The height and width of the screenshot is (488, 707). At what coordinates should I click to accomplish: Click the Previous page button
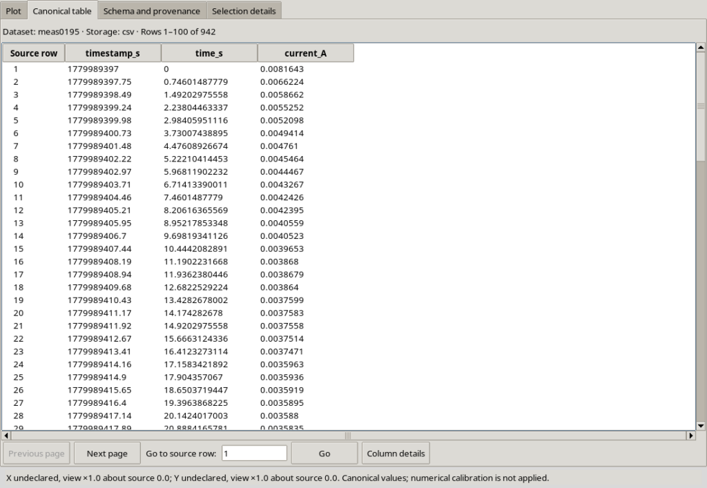coord(37,453)
